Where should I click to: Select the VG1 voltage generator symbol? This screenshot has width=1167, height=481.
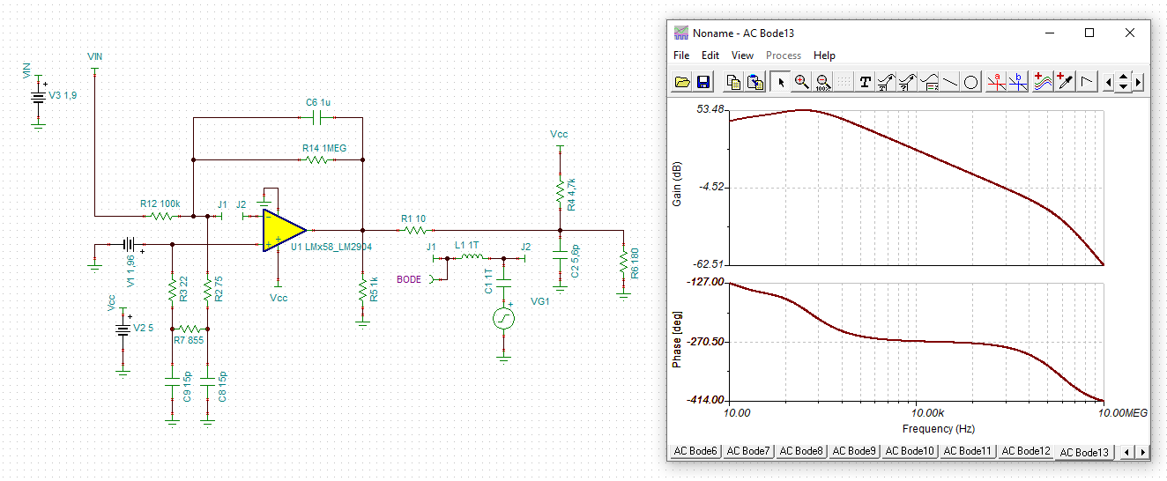point(503,318)
